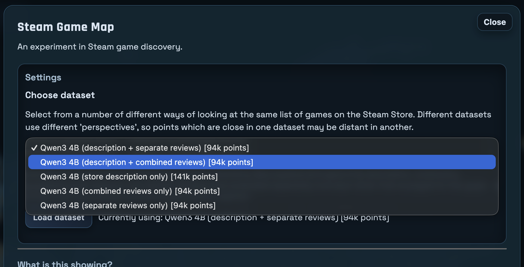Choose the description + combined reviews dataset
The height and width of the screenshot is (267, 524).
147,162
